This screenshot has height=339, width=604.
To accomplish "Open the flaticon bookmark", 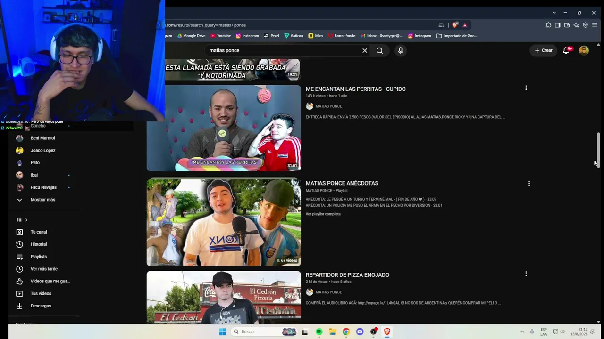I will [x=294, y=36].
